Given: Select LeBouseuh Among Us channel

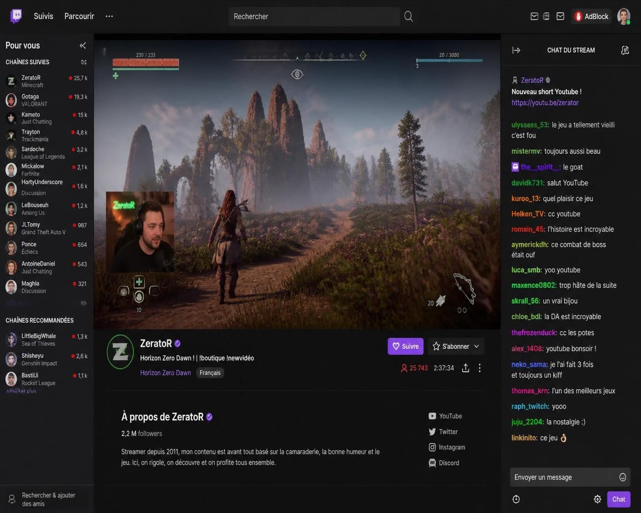Looking at the screenshot, I should tap(46, 209).
